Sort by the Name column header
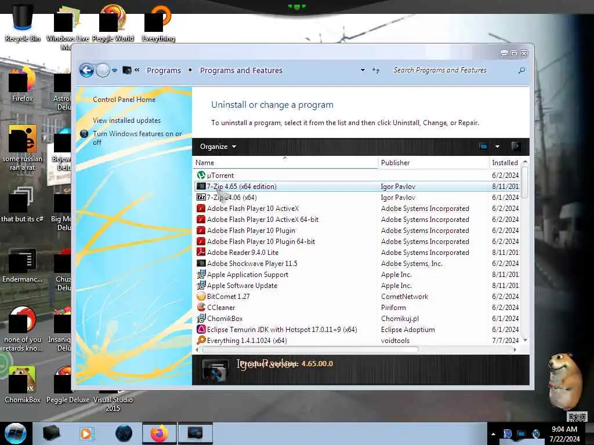Screen dimensions: 594x445 tap(285, 163)
